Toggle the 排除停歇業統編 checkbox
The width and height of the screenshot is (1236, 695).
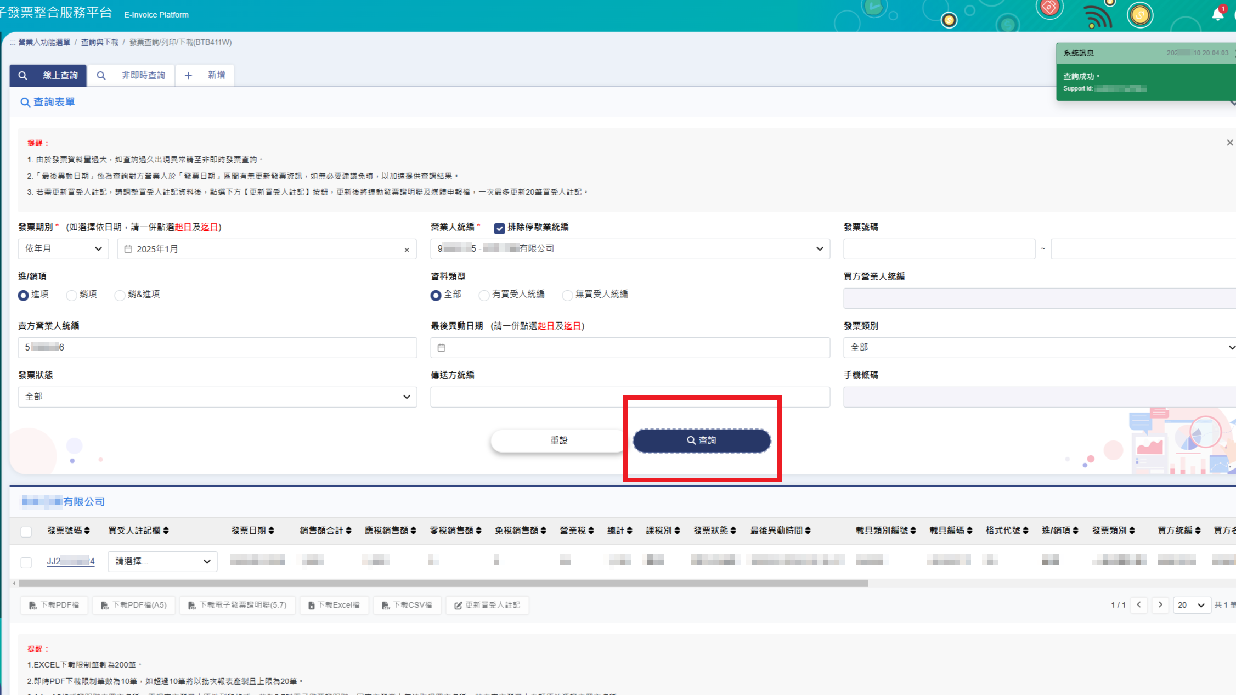point(499,228)
